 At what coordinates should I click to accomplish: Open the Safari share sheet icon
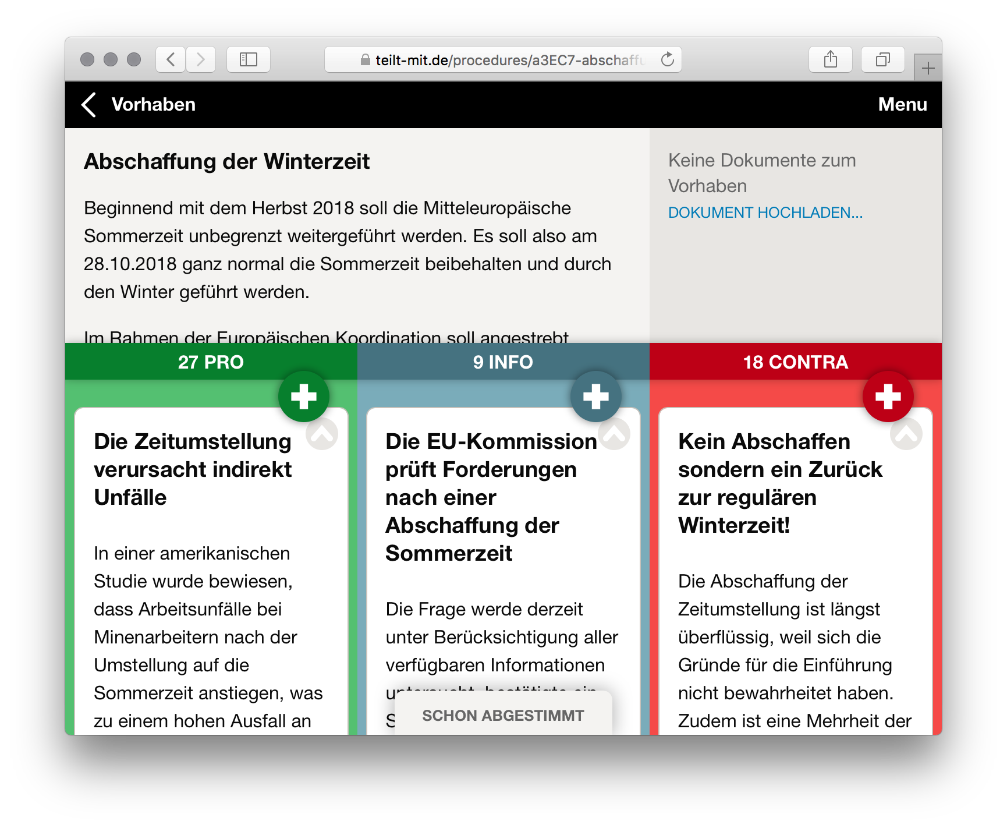[x=831, y=59]
